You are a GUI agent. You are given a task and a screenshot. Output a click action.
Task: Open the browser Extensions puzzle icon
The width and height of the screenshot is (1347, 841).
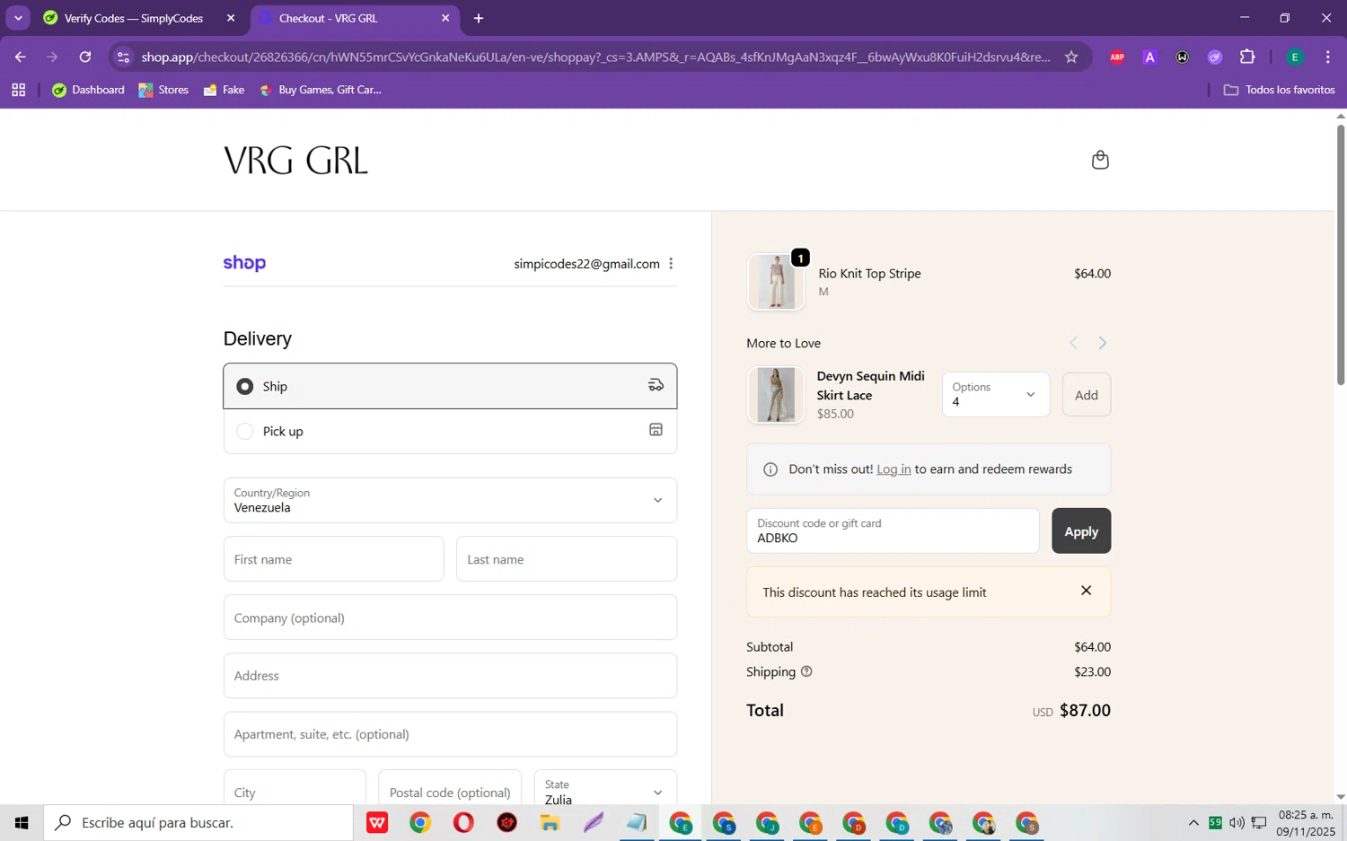1247,57
